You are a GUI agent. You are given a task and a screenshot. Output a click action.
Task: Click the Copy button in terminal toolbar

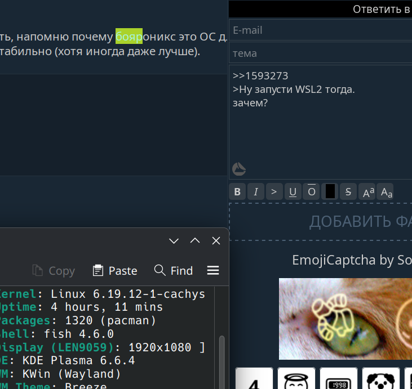coord(54,271)
